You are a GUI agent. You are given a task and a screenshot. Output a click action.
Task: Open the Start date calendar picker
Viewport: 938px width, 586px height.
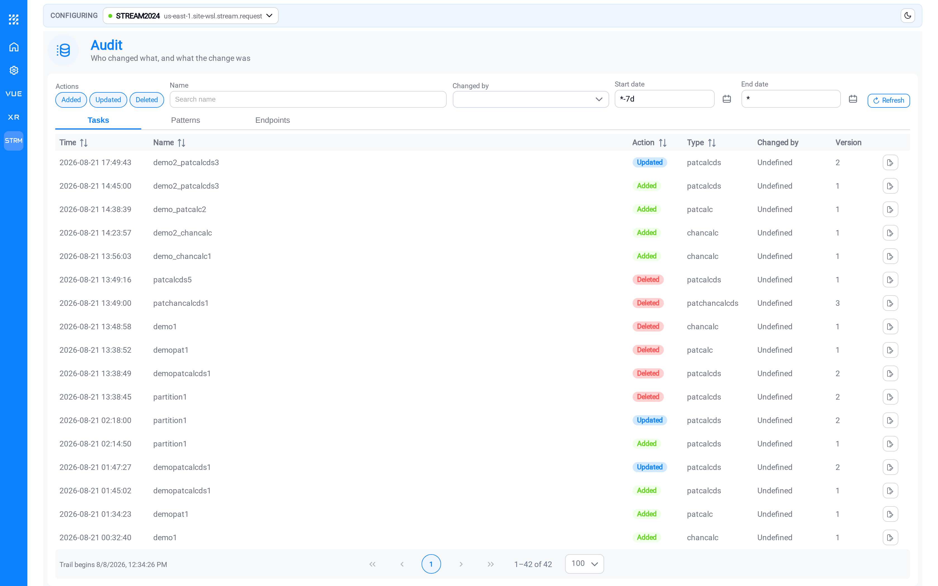point(727,99)
